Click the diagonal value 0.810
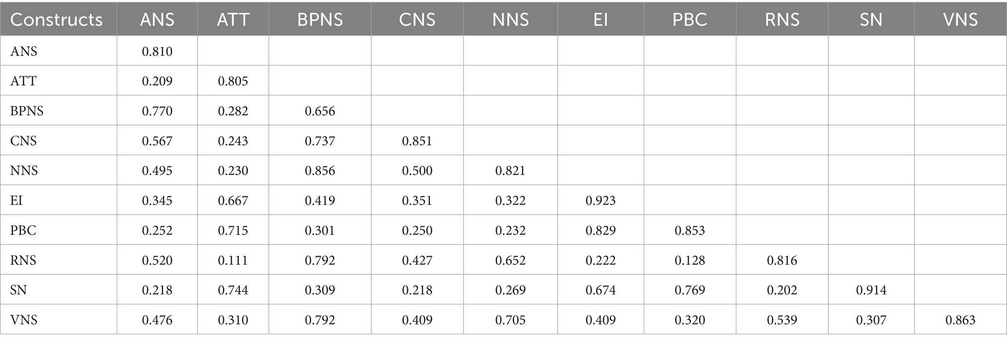Viewport: 1007px width, 343px height. click(157, 52)
